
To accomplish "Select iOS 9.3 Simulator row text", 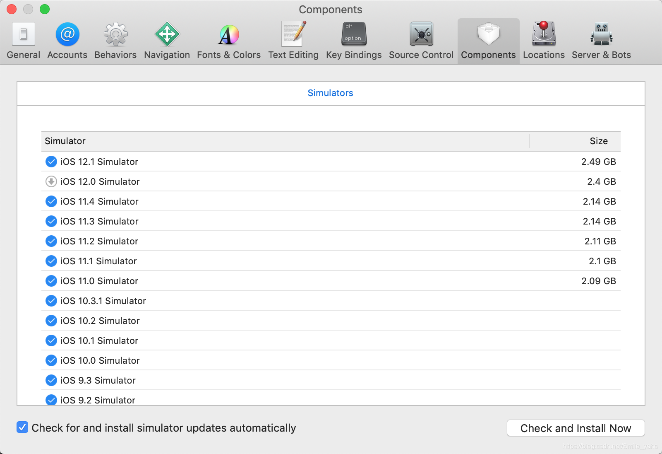I will (98, 381).
